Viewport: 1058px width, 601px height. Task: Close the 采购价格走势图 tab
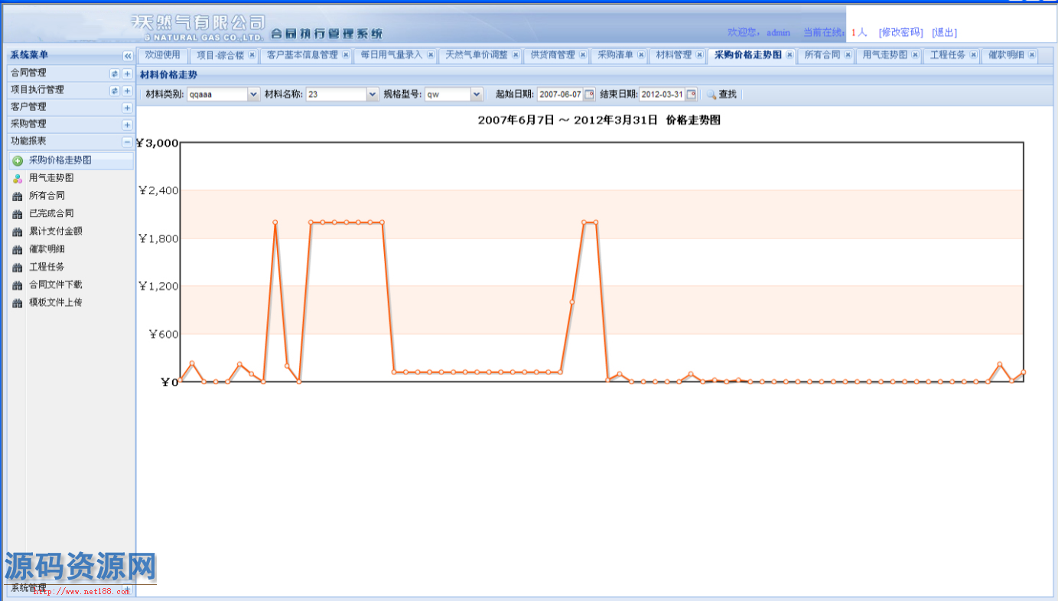[789, 55]
